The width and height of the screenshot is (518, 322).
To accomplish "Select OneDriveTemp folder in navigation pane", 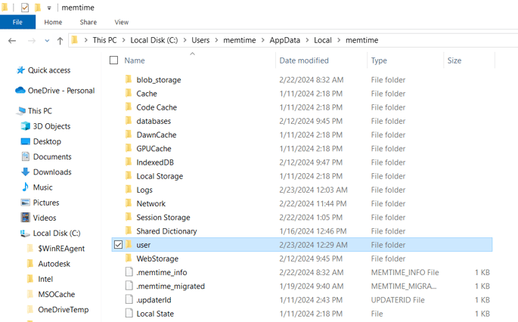I will click(x=57, y=309).
